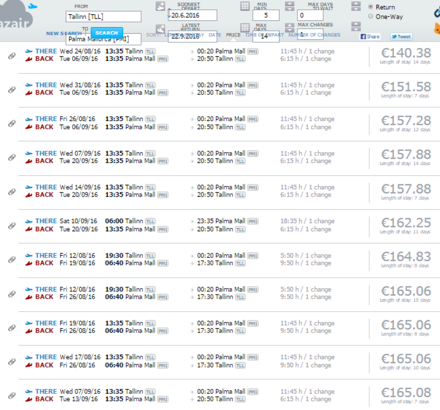
Task: Share the results on Facebook
Action: (x=370, y=36)
